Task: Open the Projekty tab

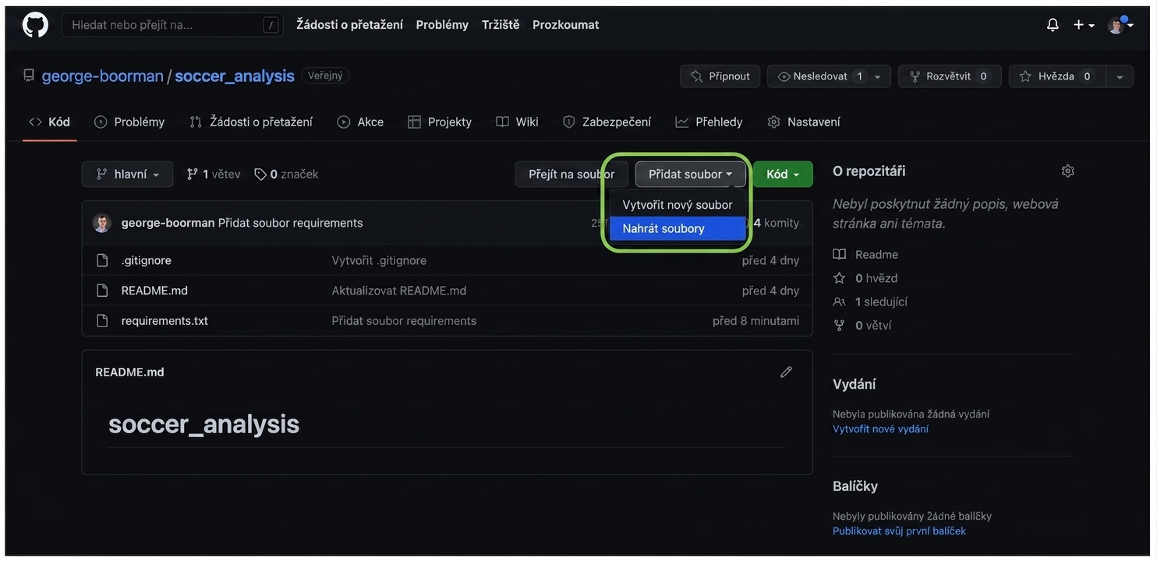Action: [x=440, y=122]
